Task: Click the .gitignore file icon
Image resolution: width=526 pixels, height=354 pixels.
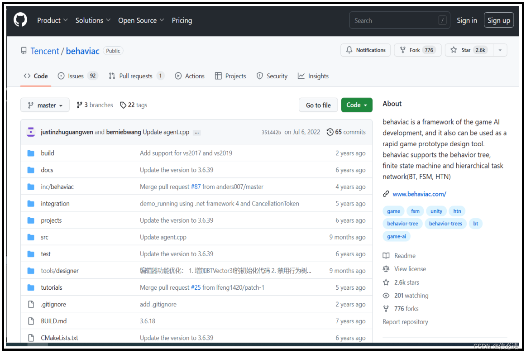Action: tap(31, 304)
